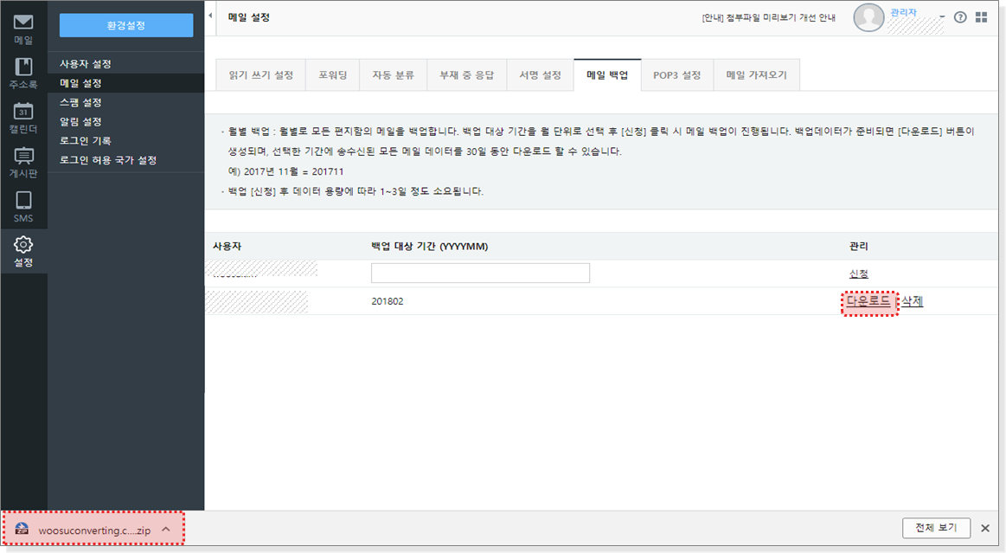Click the 다운로드 link for 201802
This screenshot has width=1006, height=553.
coord(868,301)
